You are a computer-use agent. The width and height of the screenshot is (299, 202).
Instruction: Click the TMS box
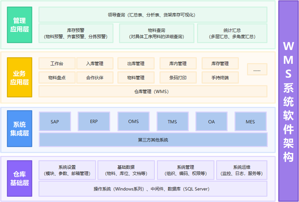pos(173,122)
